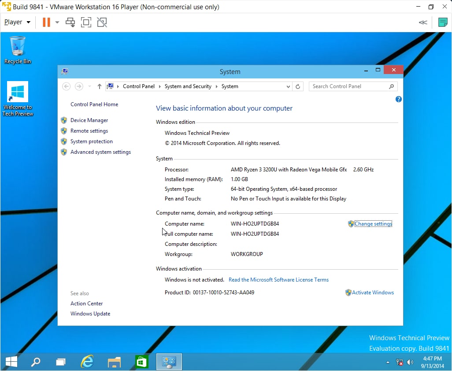
Task: Select the Product ID value
Action: point(223,292)
